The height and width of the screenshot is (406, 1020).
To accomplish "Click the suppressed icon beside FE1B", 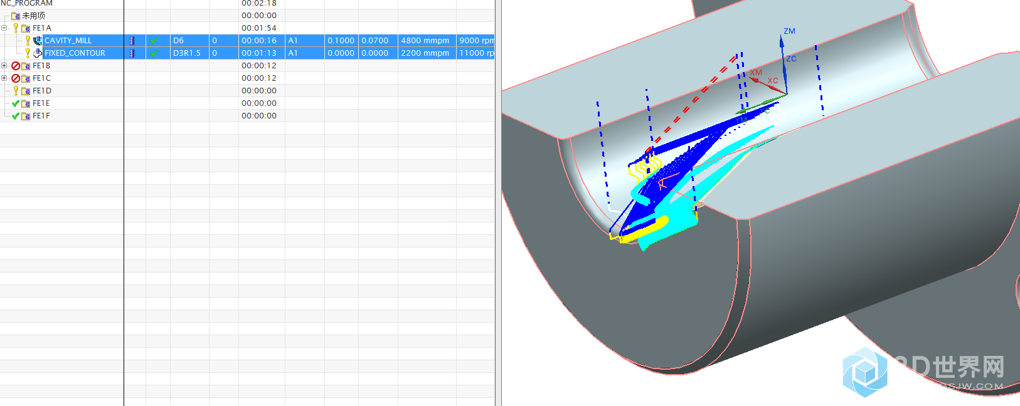I will coord(16,66).
